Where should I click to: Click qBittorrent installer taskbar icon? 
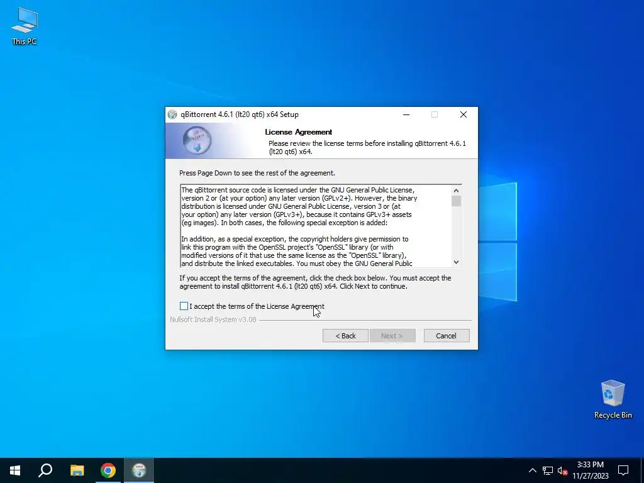click(x=139, y=470)
